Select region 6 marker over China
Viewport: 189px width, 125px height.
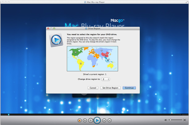(x=106, y=55)
